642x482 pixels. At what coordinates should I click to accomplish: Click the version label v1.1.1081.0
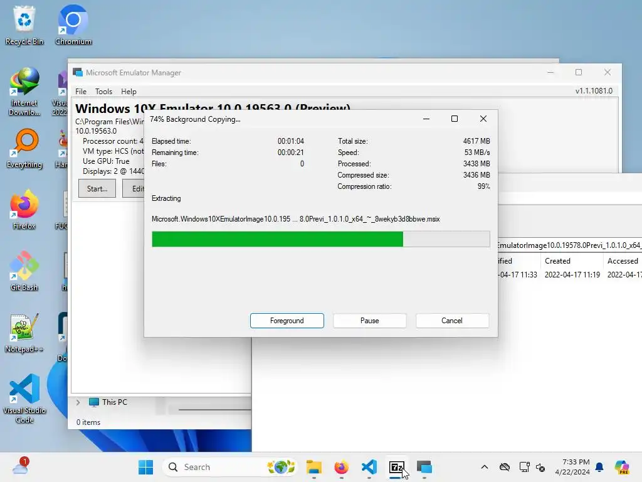[594, 91]
